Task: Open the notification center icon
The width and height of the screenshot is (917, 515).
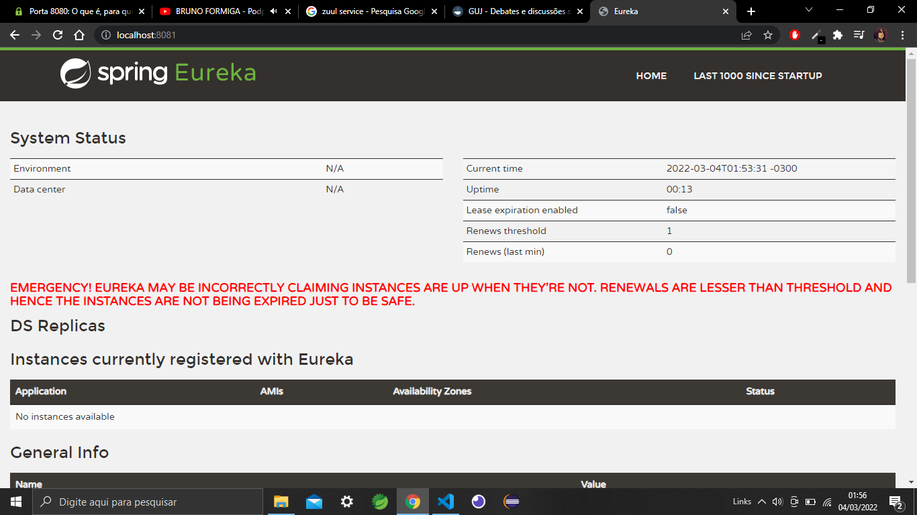Action: (896, 502)
